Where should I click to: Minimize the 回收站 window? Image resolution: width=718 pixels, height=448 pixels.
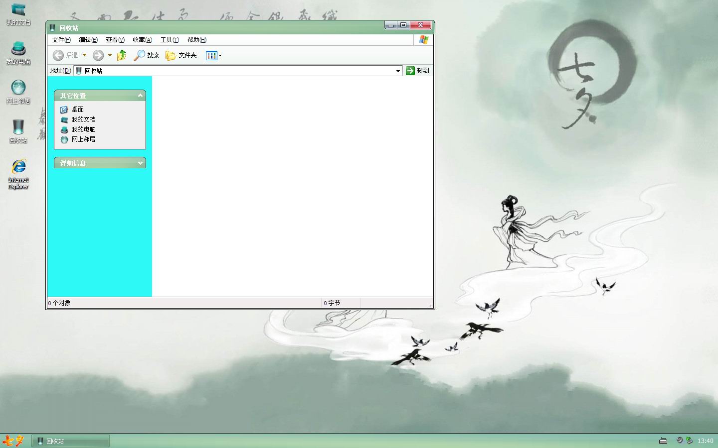pyautogui.click(x=391, y=25)
